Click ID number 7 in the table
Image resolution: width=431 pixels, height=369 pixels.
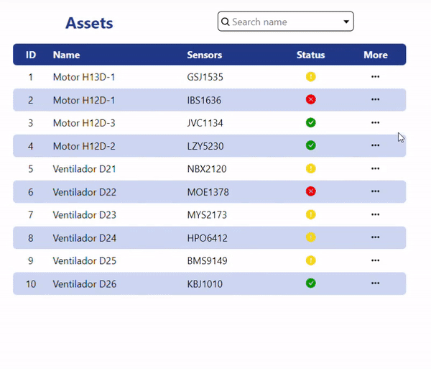pos(30,215)
